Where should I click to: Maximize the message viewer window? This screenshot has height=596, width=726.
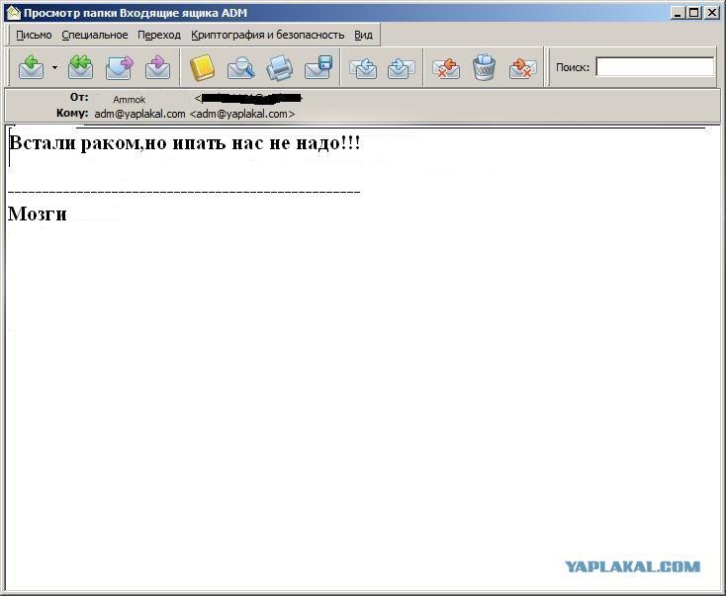[x=693, y=13]
